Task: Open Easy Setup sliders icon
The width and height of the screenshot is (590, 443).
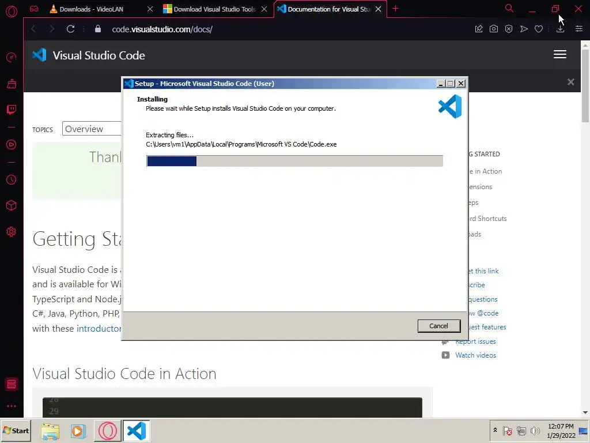Action: click(x=579, y=29)
